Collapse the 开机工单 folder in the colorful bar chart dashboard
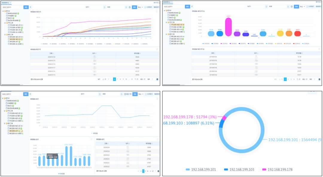This screenshot has height=177, width=323. [x=166, y=22]
